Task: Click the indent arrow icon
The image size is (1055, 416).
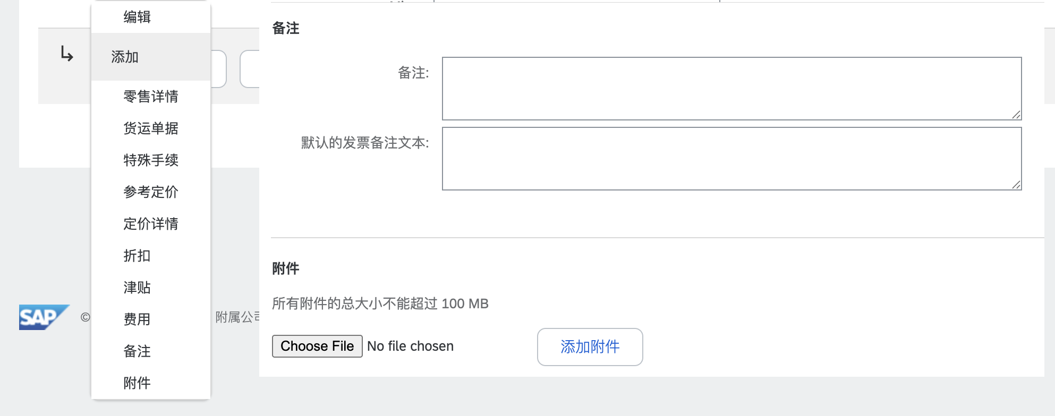Action: point(66,54)
